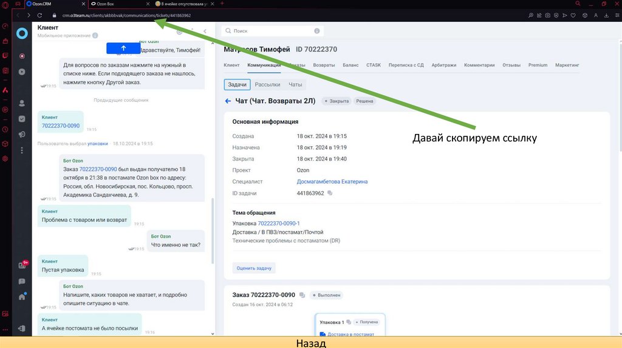The height and width of the screenshot is (348, 622).
Task: Click the play icon in the CRM sidebar
Action: [x=22, y=72]
